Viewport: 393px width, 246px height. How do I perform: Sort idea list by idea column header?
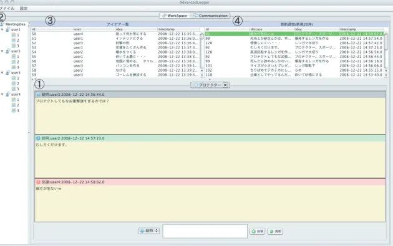coord(137,29)
